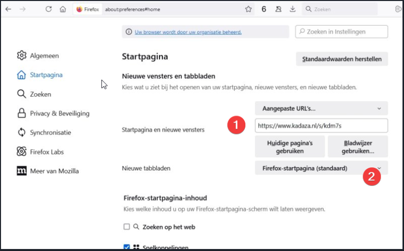Click Standaardwaarden herstellen button
Viewport: 404px width, 251px height.
pos(341,59)
